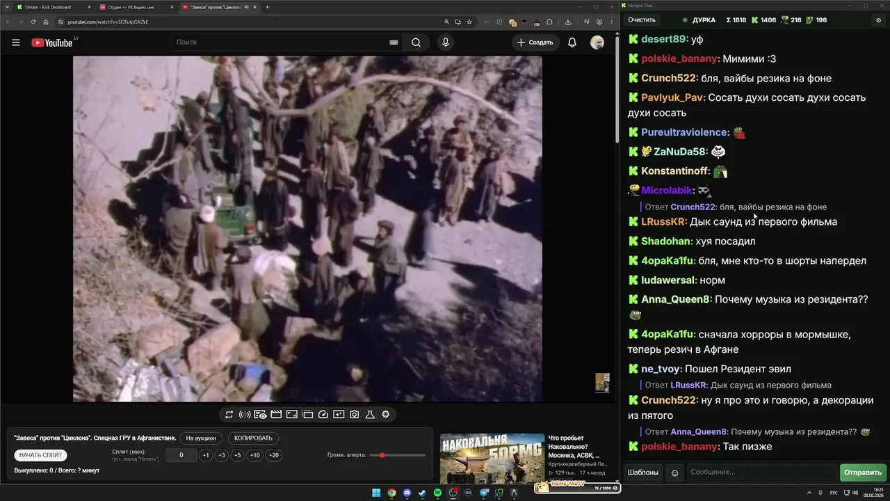Mute the YouTube tab via speaker icon
The height and width of the screenshot is (501, 890).
246,7
